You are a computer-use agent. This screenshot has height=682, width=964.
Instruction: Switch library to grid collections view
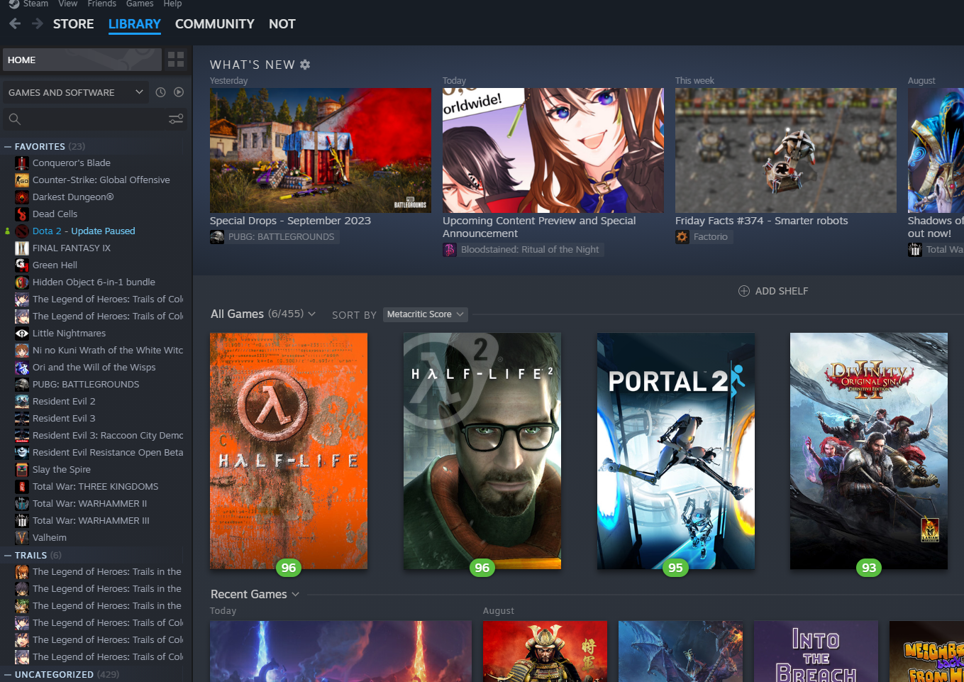tap(176, 60)
